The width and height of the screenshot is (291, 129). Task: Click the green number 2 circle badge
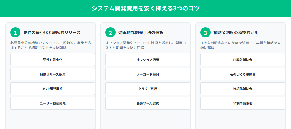[x=111, y=33]
